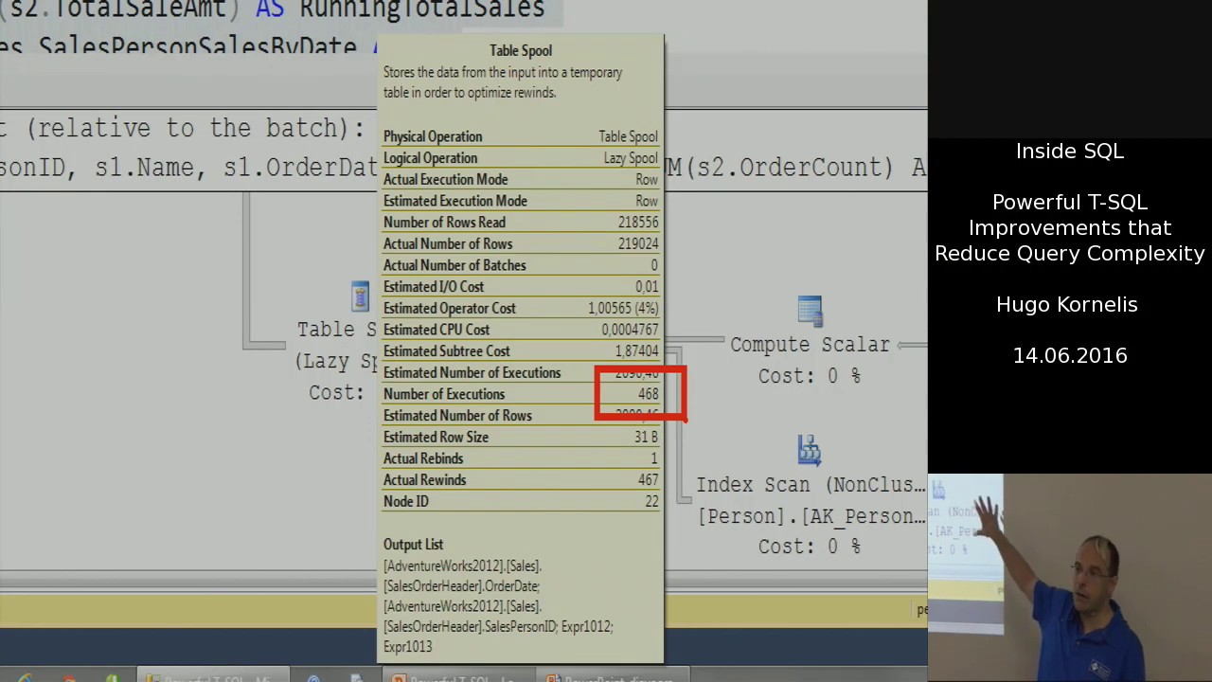
Task: Click the 'Estimated CPU Cost' row
Action: tap(521, 330)
